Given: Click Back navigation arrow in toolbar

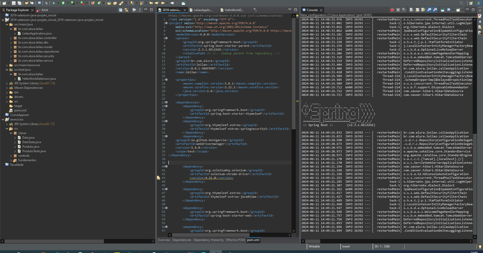Looking at the screenshot, I should pos(163,3).
